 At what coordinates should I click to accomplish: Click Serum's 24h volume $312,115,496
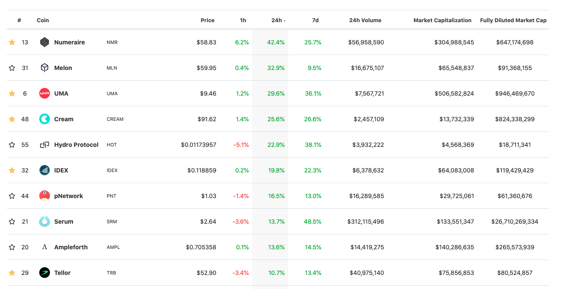[x=366, y=222]
